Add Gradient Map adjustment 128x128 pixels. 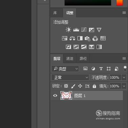point(99,47)
